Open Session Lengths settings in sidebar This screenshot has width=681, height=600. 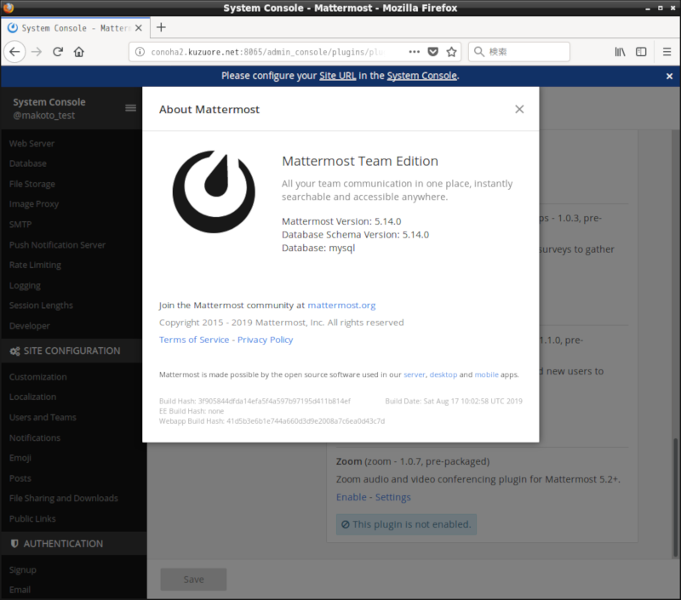(41, 306)
